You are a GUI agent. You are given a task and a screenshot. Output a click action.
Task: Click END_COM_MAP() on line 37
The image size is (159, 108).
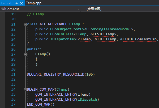coord(41,104)
